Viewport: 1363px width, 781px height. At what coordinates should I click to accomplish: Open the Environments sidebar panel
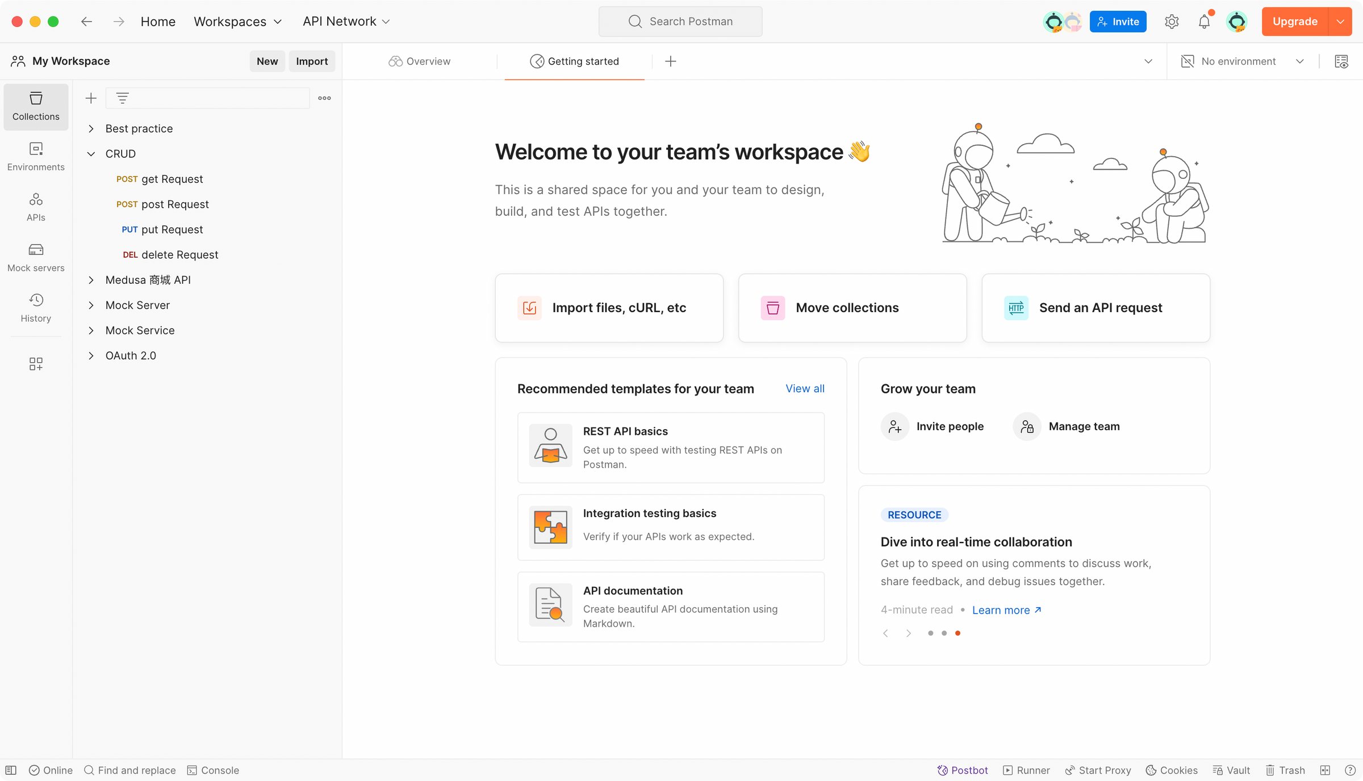[x=36, y=156]
